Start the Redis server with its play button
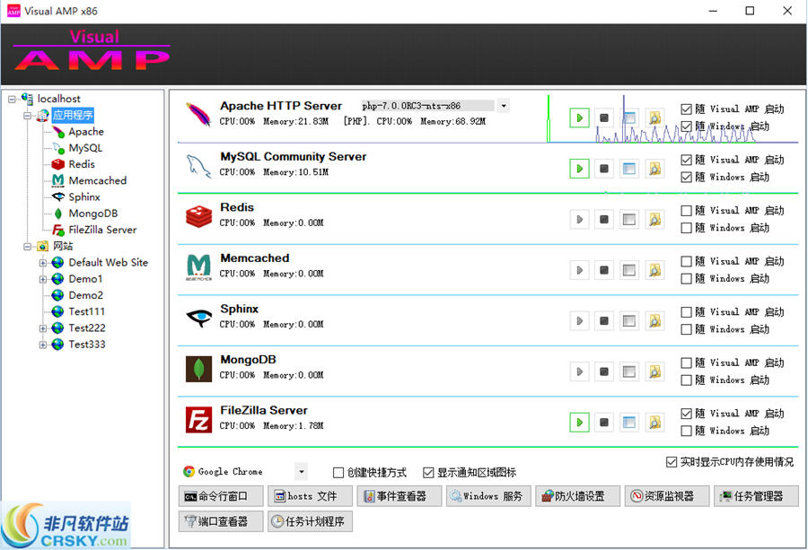This screenshot has height=550, width=808. [x=579, y=219]
